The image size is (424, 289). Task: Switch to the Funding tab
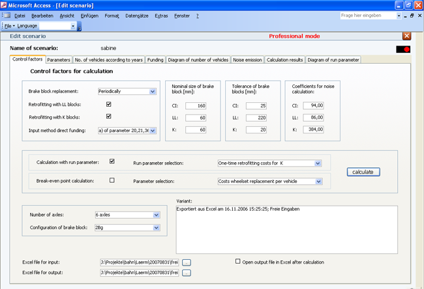[x=155, y=60]
